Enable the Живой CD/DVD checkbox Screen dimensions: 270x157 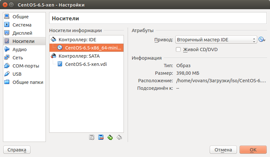pyautogui.click(x=178, y=49)
